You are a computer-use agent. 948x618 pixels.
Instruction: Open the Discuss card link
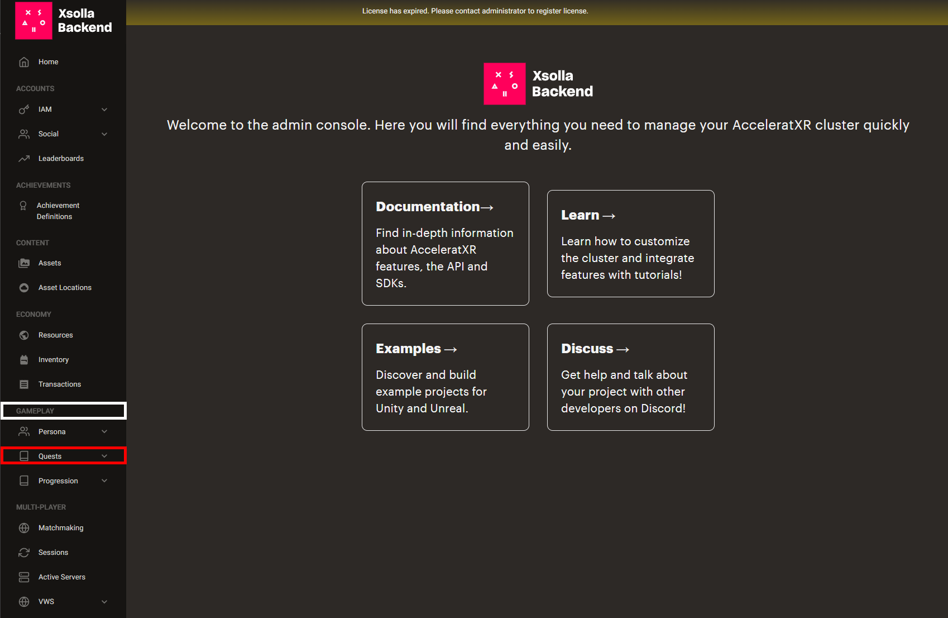(631, 377)
